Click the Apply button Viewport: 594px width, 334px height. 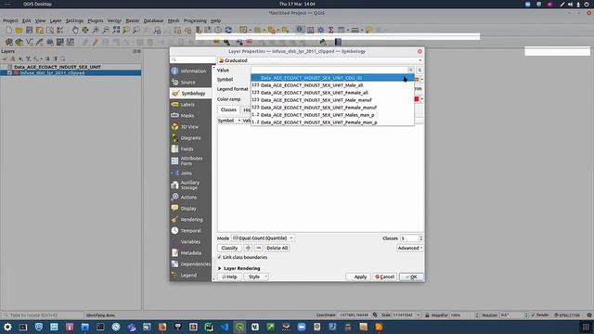coord(358,276)
